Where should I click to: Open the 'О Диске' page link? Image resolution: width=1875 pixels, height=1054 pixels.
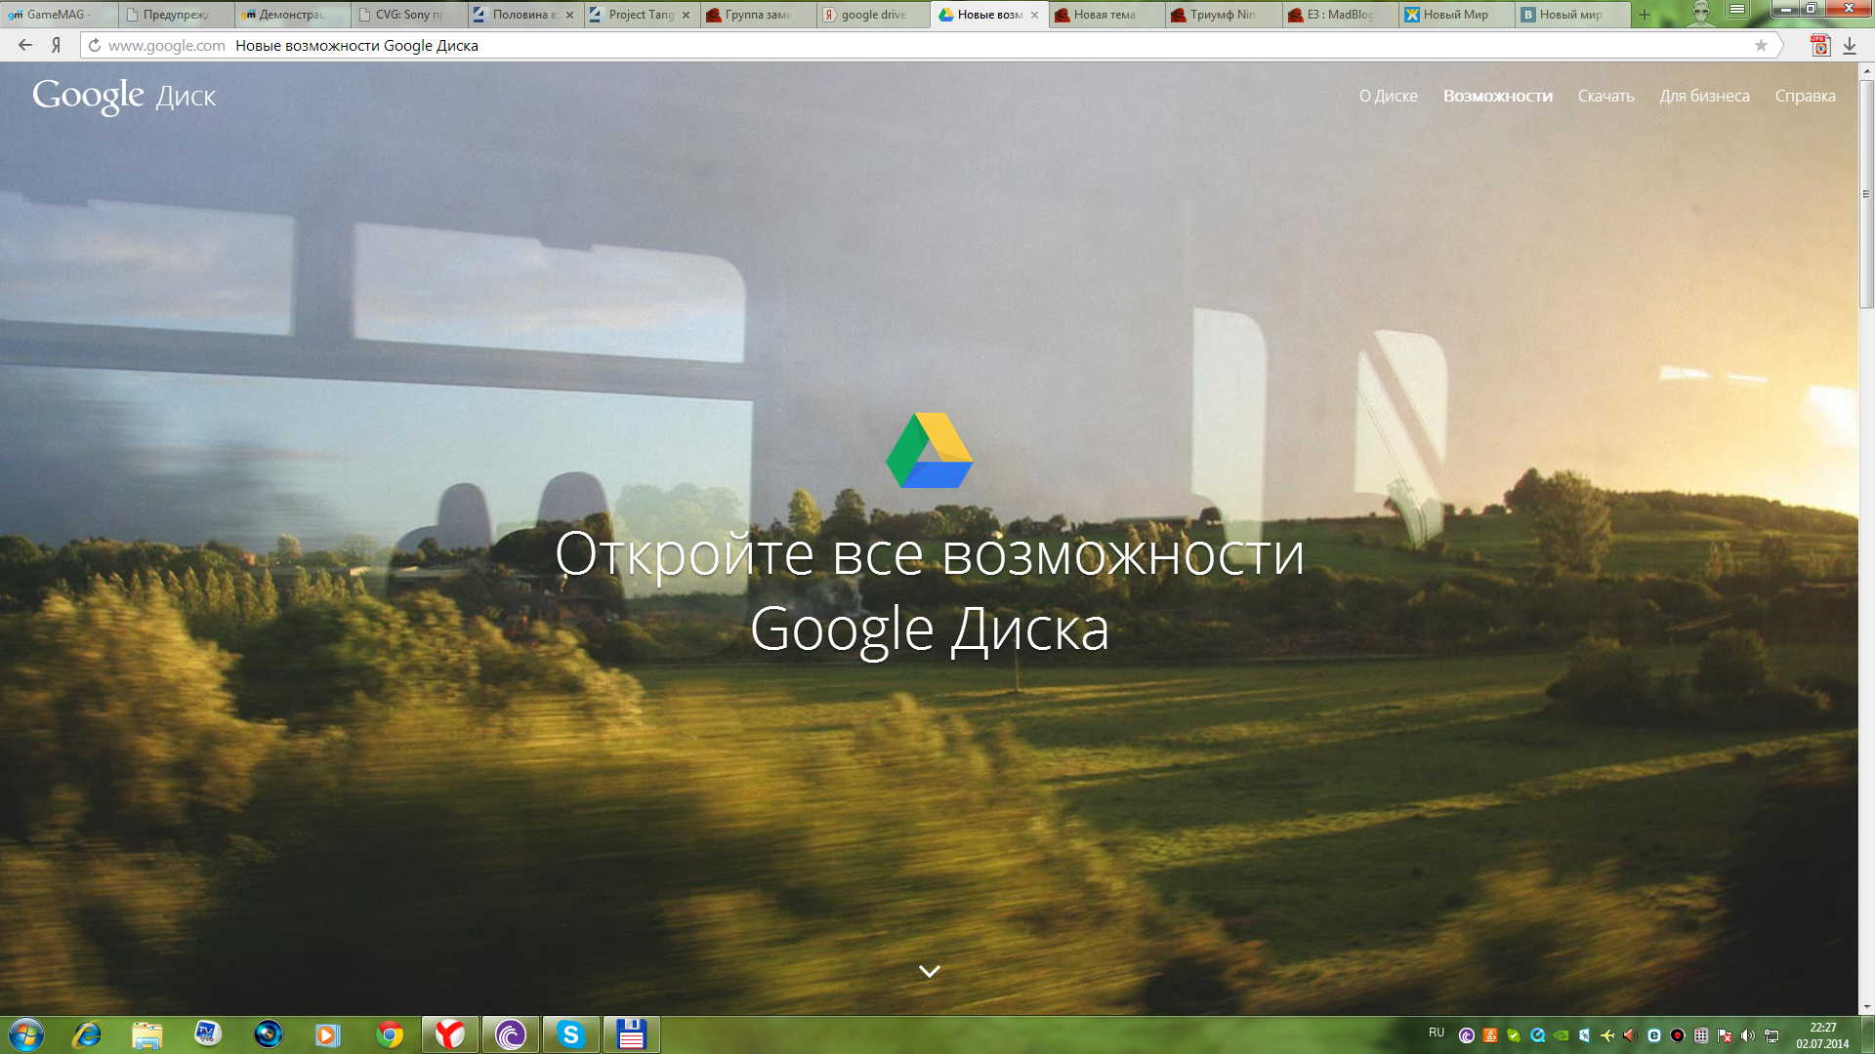point(1388,96)
